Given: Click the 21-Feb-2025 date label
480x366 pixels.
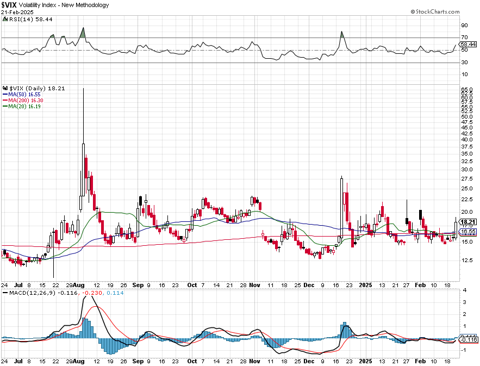Looking at the screenshot, I should point(17,13).
